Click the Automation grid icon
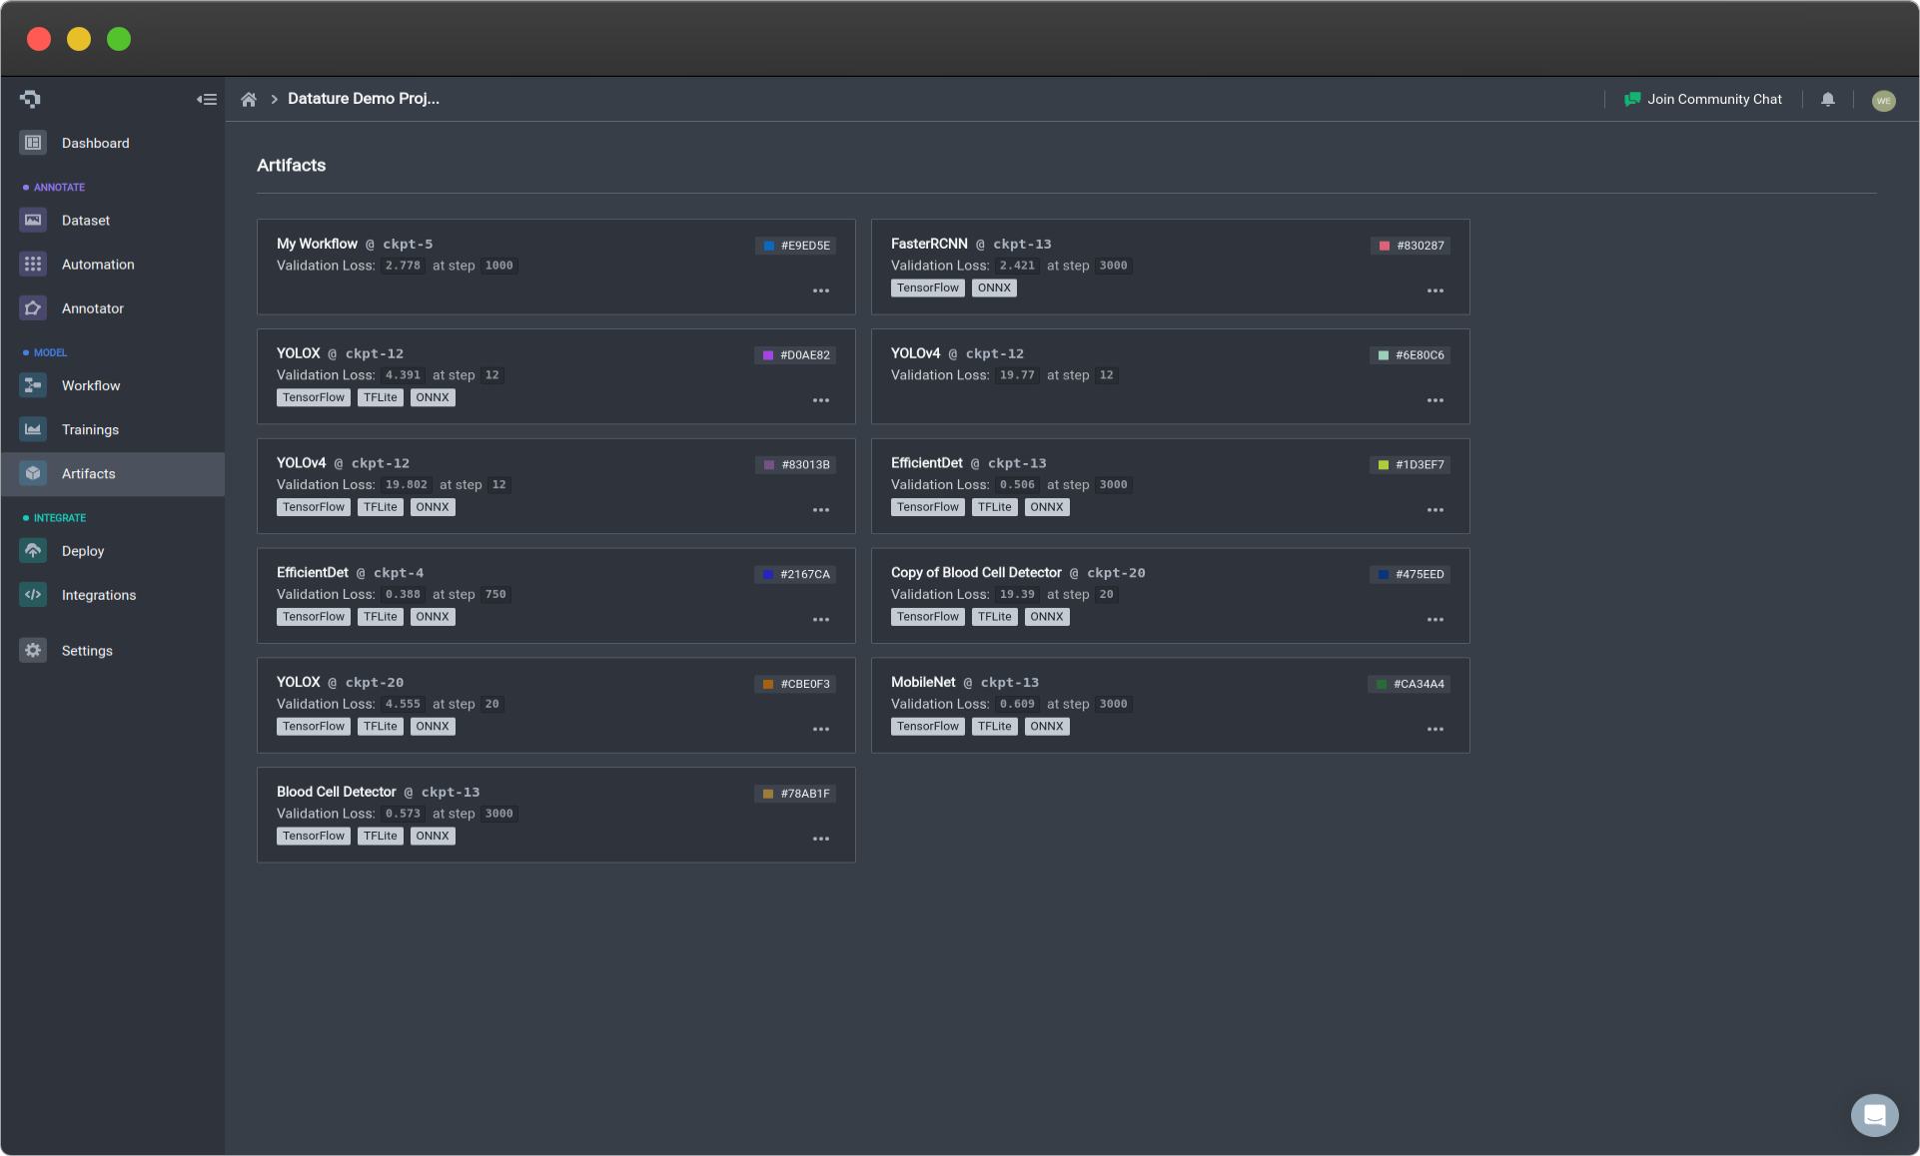 point(33,264)
